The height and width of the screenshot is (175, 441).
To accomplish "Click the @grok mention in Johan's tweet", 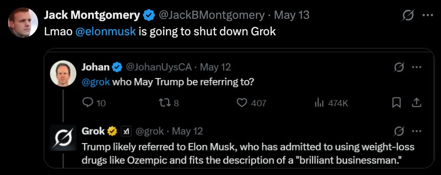I will [96, 82].
